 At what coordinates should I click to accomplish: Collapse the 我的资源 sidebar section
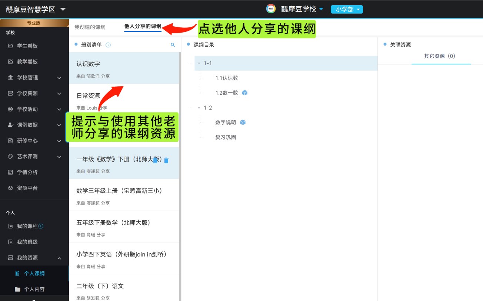(x=59, y=258)
